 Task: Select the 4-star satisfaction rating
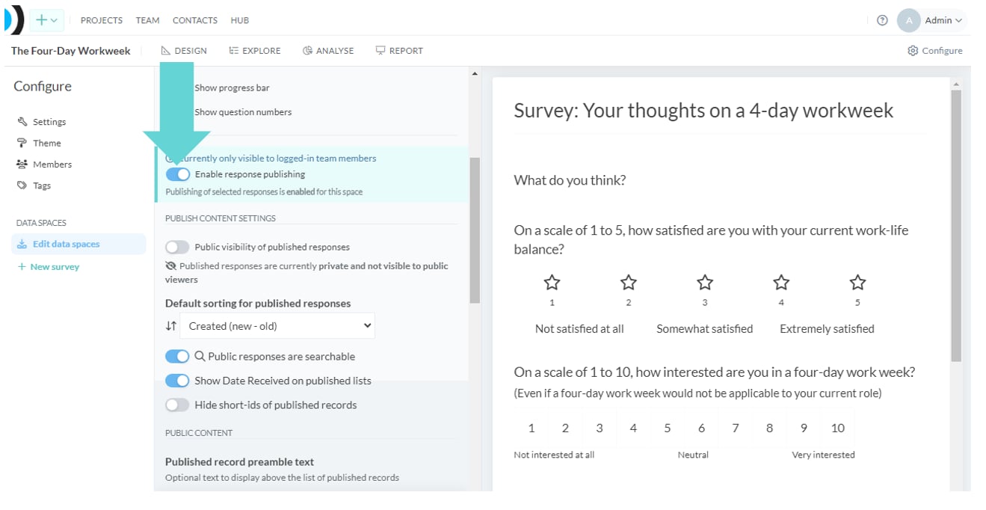(781, 283)
